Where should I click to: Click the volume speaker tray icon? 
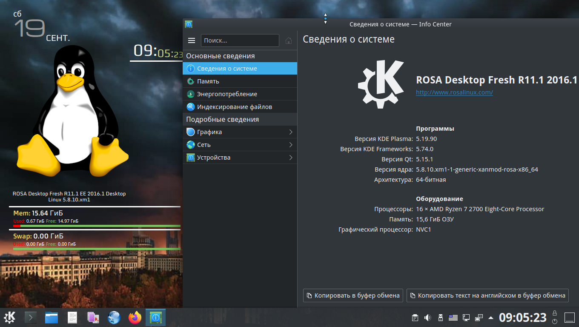428,318
